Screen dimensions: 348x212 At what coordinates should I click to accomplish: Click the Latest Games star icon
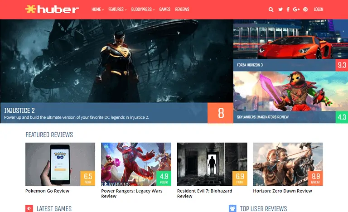pyautogui.click(x=29, y=208)
